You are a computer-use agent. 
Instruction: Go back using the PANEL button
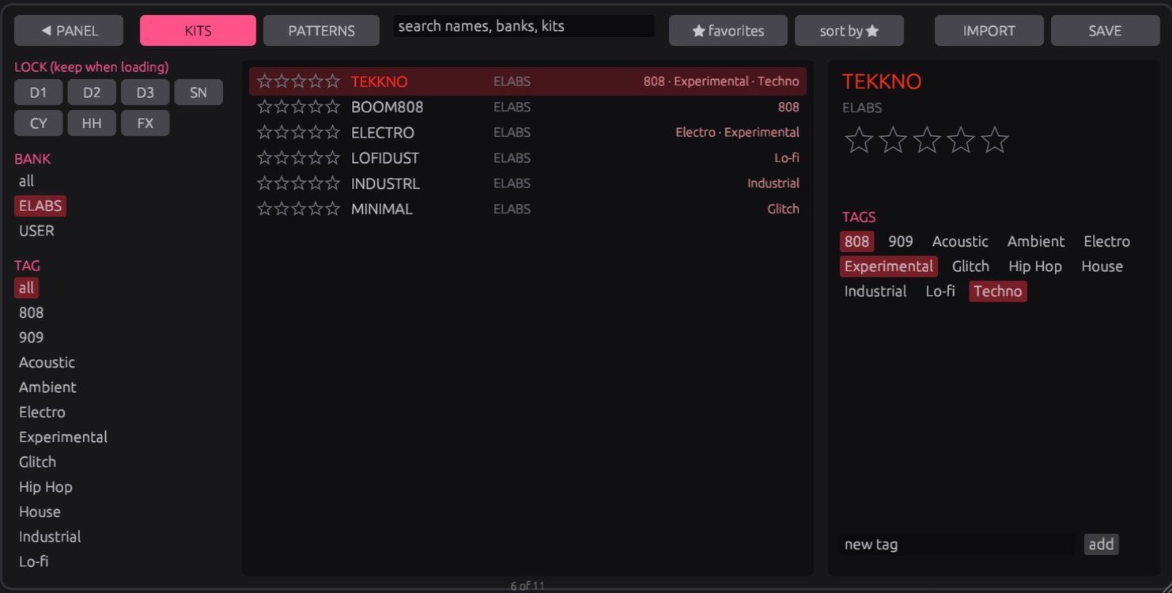(x=69, y=31)
